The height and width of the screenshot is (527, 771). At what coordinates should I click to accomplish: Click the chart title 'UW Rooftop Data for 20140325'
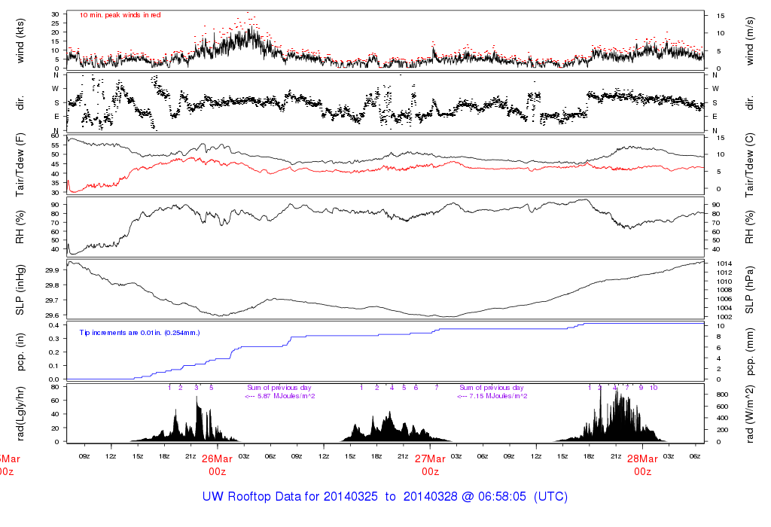click(x=290, y=497)
